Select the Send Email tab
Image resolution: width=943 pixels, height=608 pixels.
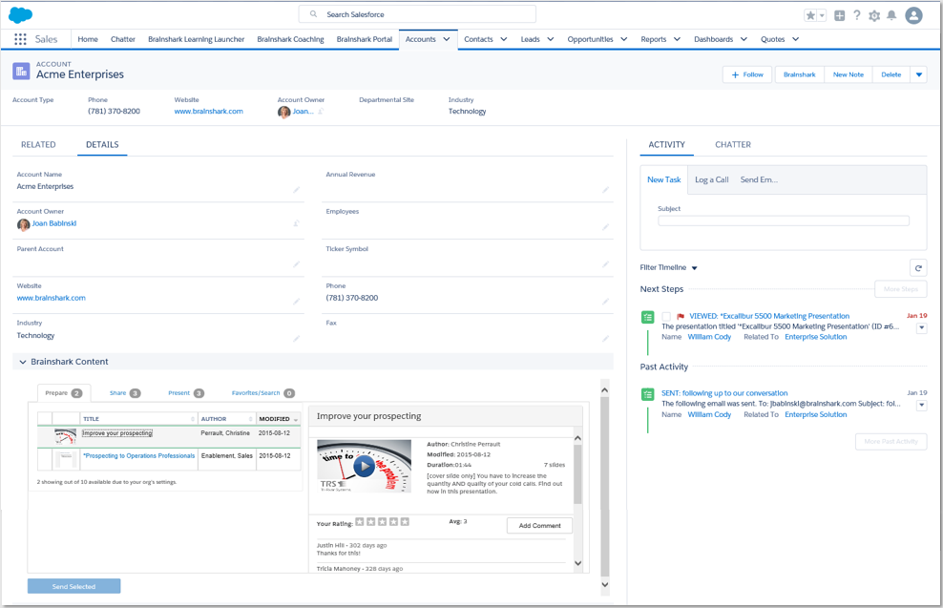(x=759, y=179)
